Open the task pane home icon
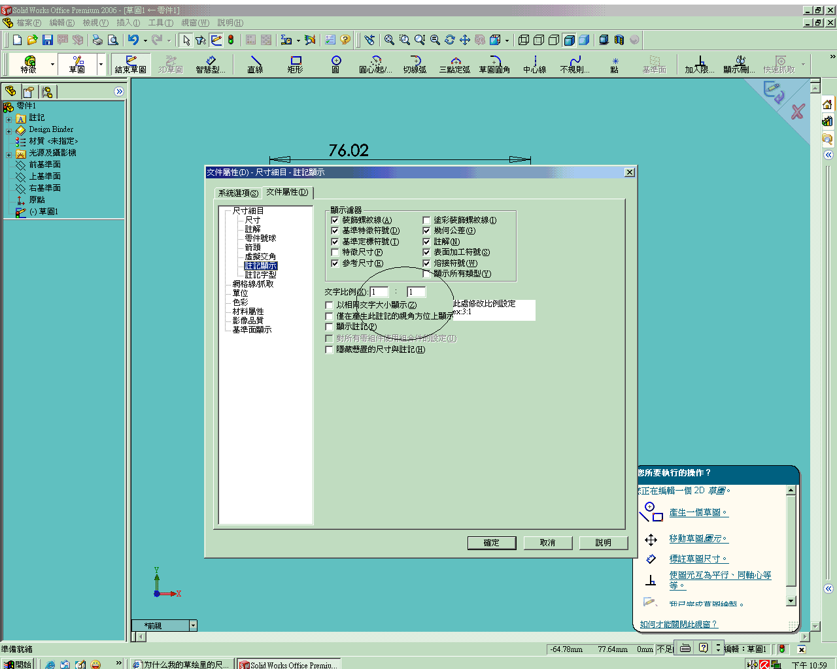837x669 pixels. (x=828, y=105)
